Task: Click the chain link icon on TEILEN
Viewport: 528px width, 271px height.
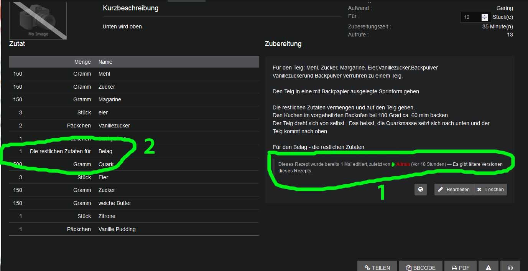Action: (367, 268)
